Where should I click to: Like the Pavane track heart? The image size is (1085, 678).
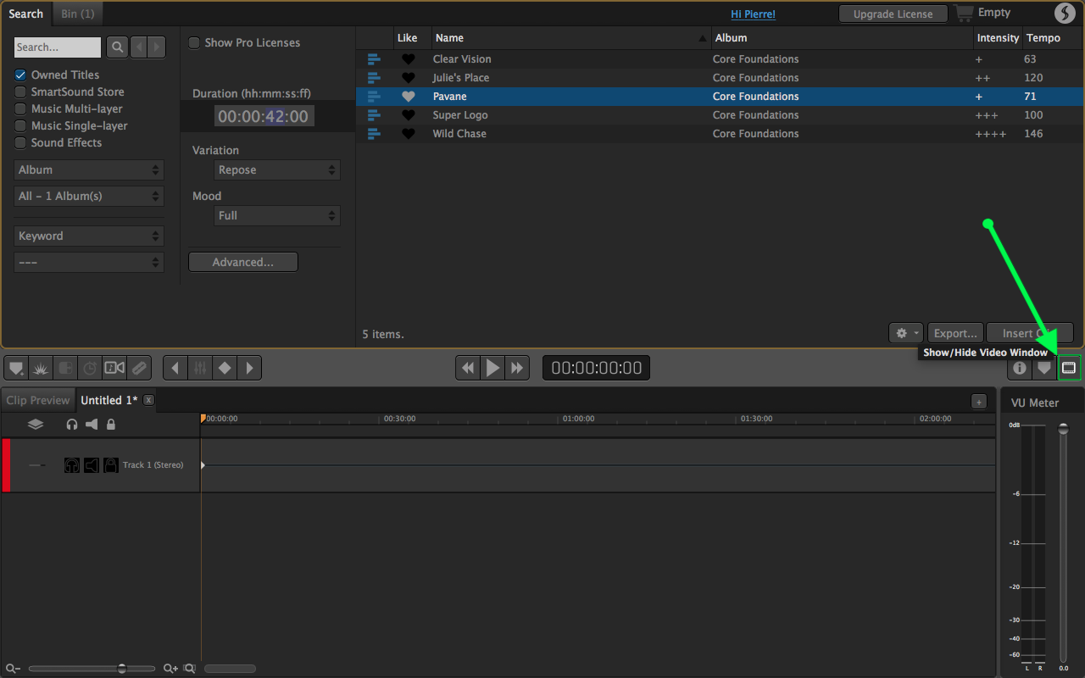pos(409,97)
